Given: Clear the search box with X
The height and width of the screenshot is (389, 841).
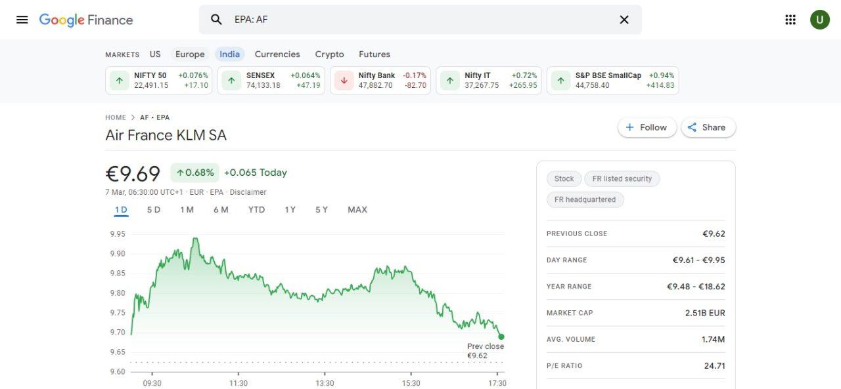Looking at the screenshot, I should click(624, 20).
